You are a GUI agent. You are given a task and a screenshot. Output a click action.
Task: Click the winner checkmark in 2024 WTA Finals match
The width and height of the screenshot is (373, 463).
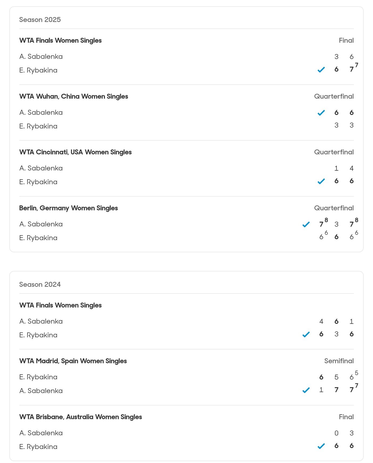[306, 334]
